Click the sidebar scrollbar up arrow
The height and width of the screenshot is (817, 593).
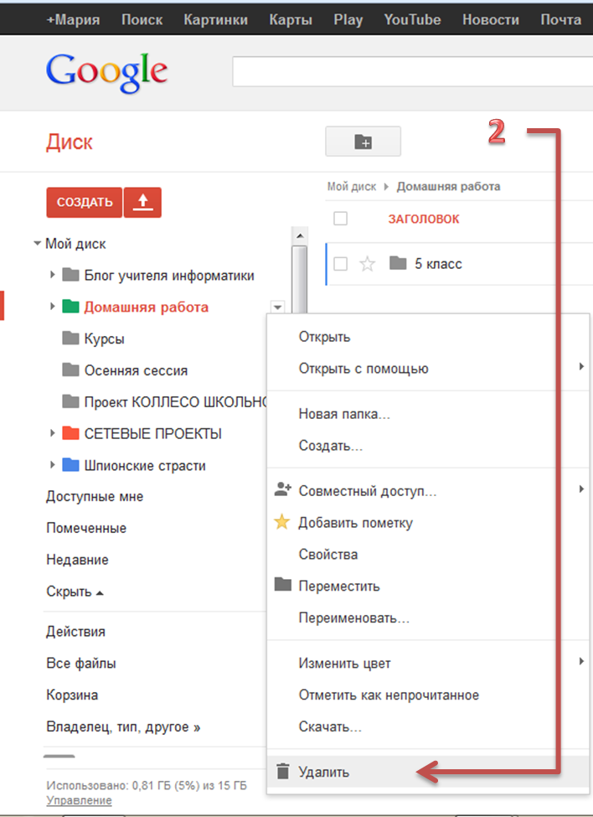300,235
